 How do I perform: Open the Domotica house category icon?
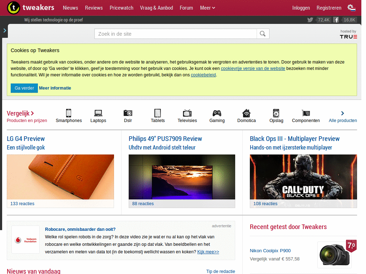point(247,113)
